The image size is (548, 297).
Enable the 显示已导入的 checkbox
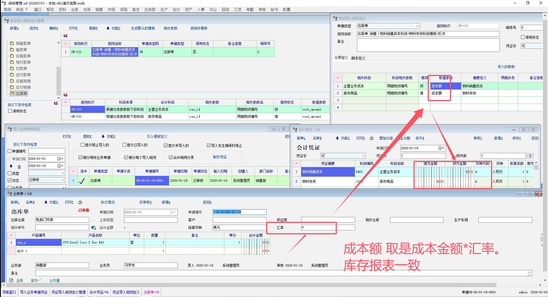click(x=124, y=145)
